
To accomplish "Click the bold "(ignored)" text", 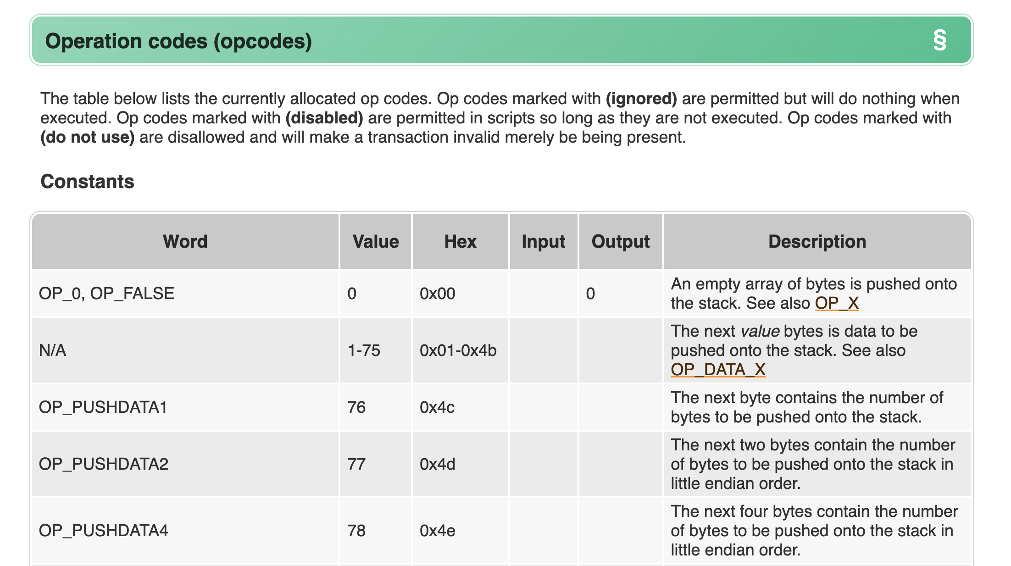I will click(x=641, y=99).
